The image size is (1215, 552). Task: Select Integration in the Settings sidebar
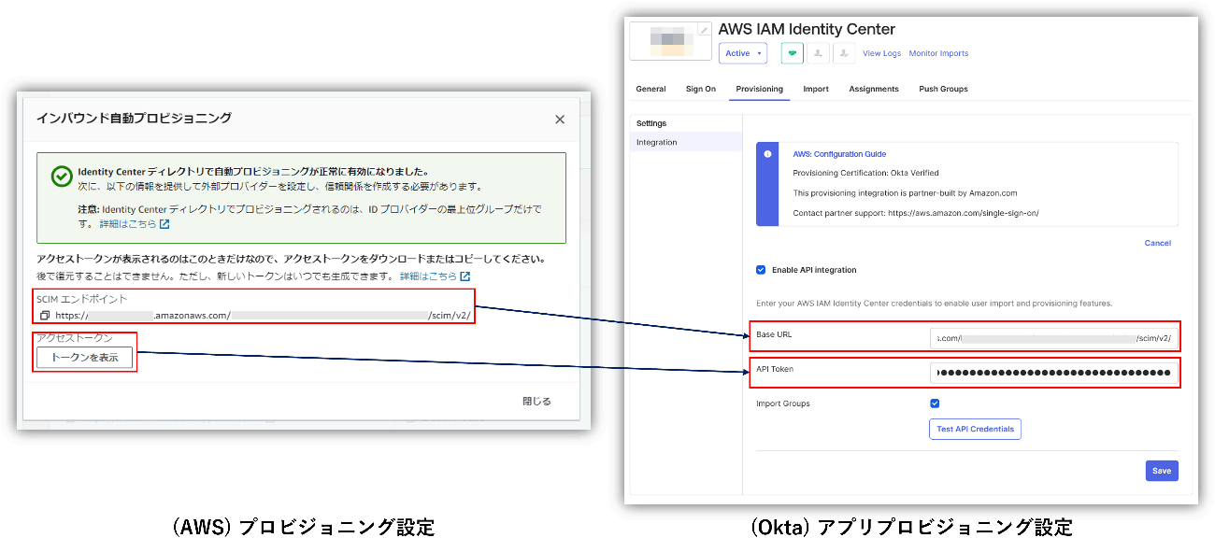click(686, 142)
